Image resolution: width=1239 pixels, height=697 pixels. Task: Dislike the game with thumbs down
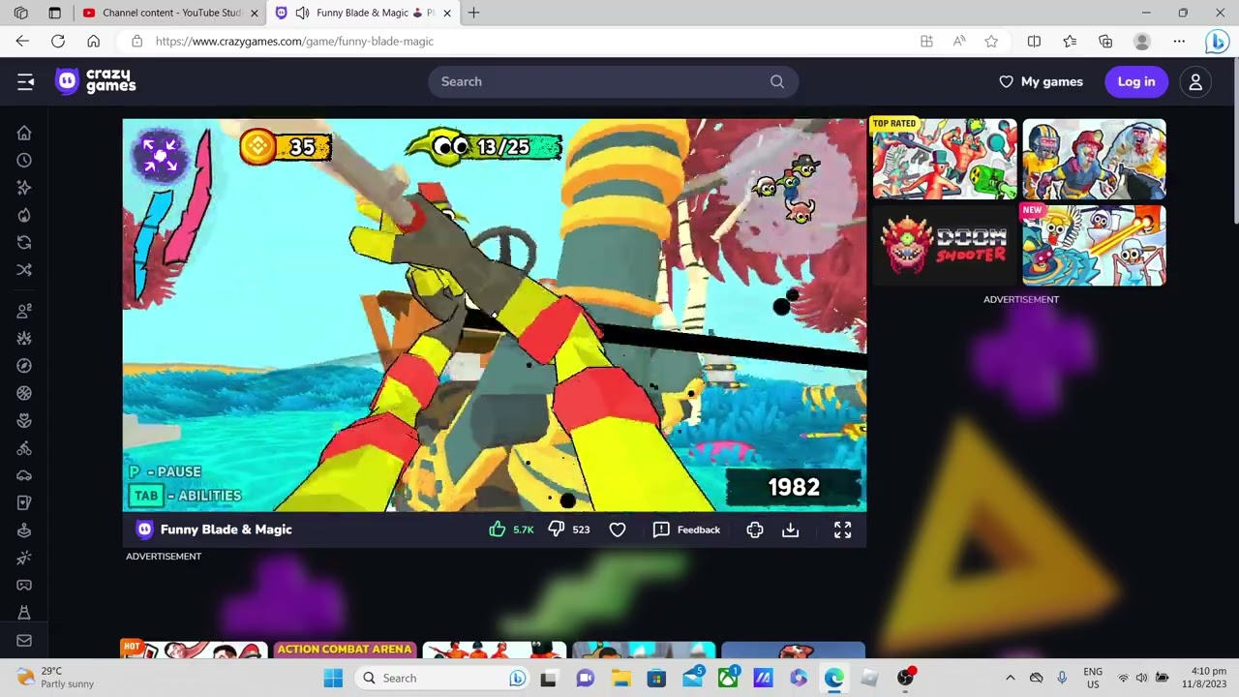(x=557, y=530)
